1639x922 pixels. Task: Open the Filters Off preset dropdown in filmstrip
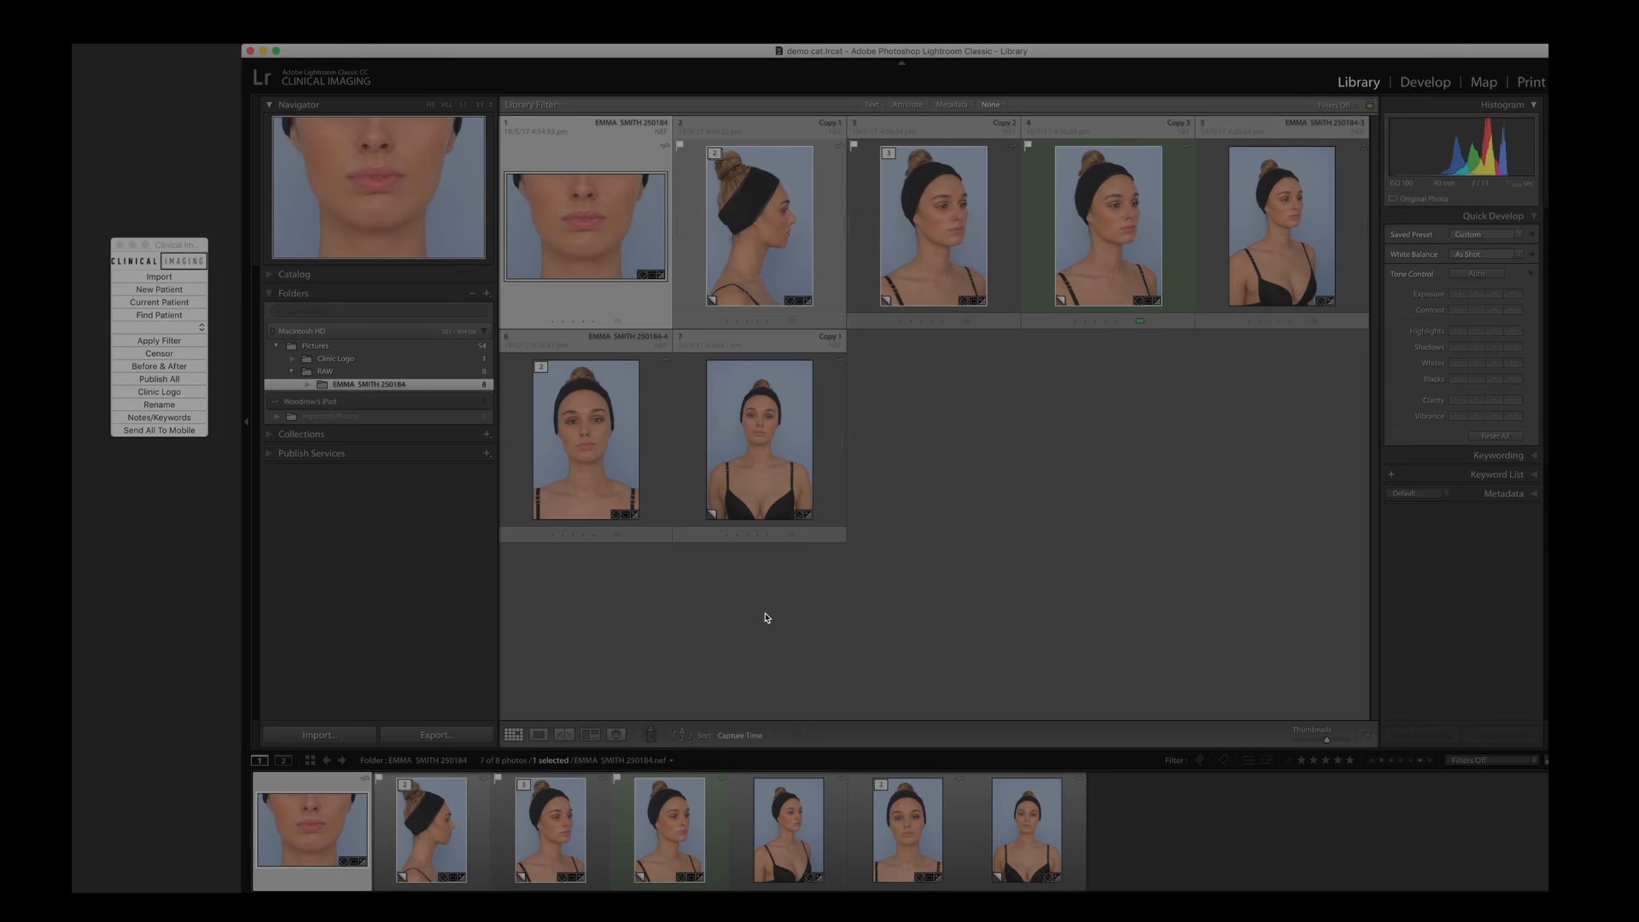pyautogui.click(x=1491, y=760)
